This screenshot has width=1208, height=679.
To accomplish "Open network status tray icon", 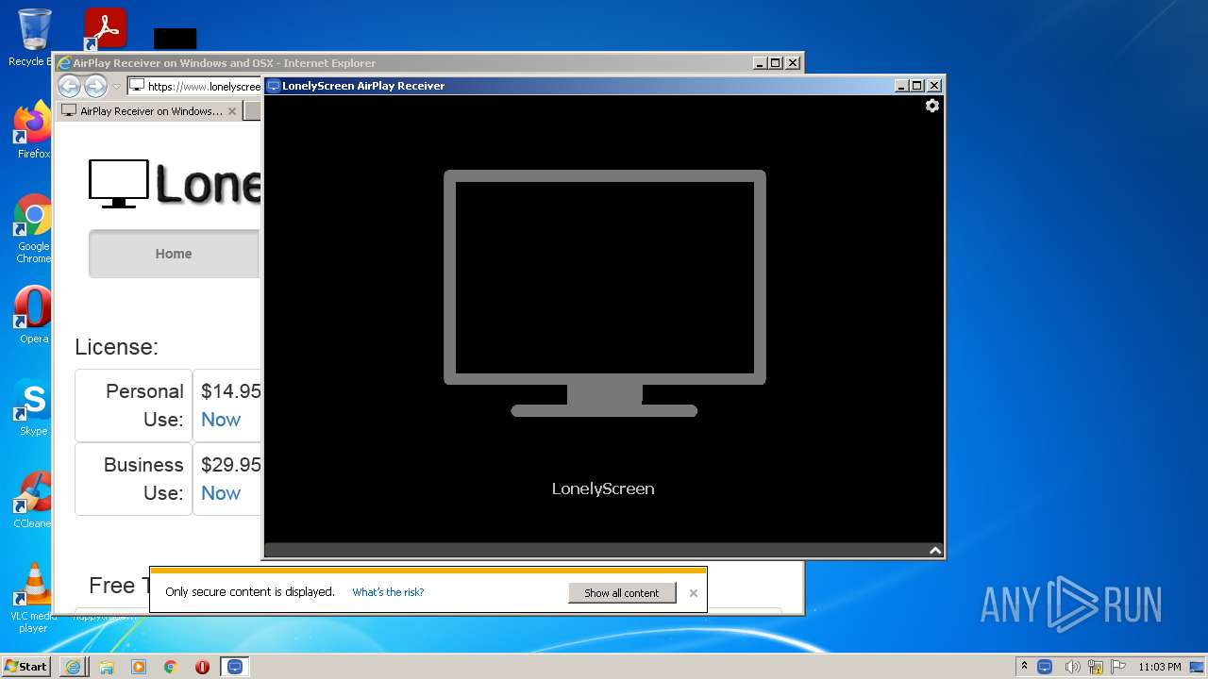I will click(x=1096, y=667).
